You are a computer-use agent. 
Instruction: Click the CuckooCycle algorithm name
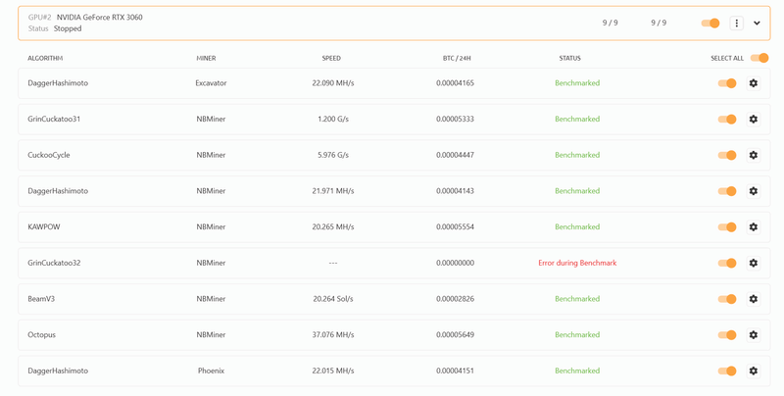coord(49,155)
